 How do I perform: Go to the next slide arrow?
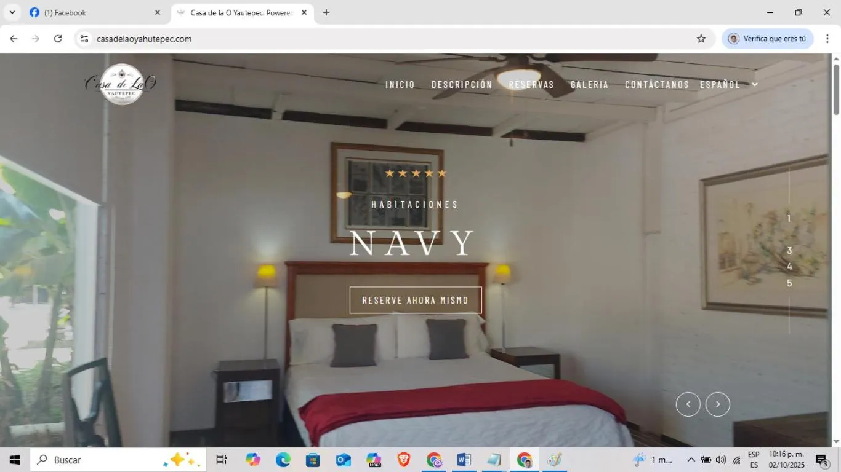tap(717, 404)
